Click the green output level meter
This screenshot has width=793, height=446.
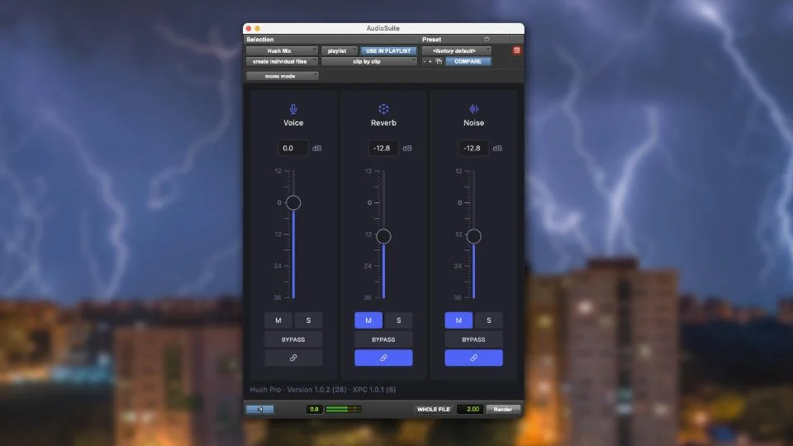pyautogui.click(x=344, y=409)
